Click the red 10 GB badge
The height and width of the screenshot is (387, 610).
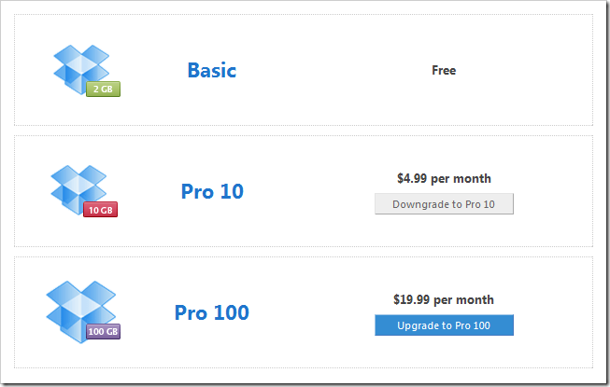[x=100, y=210]
